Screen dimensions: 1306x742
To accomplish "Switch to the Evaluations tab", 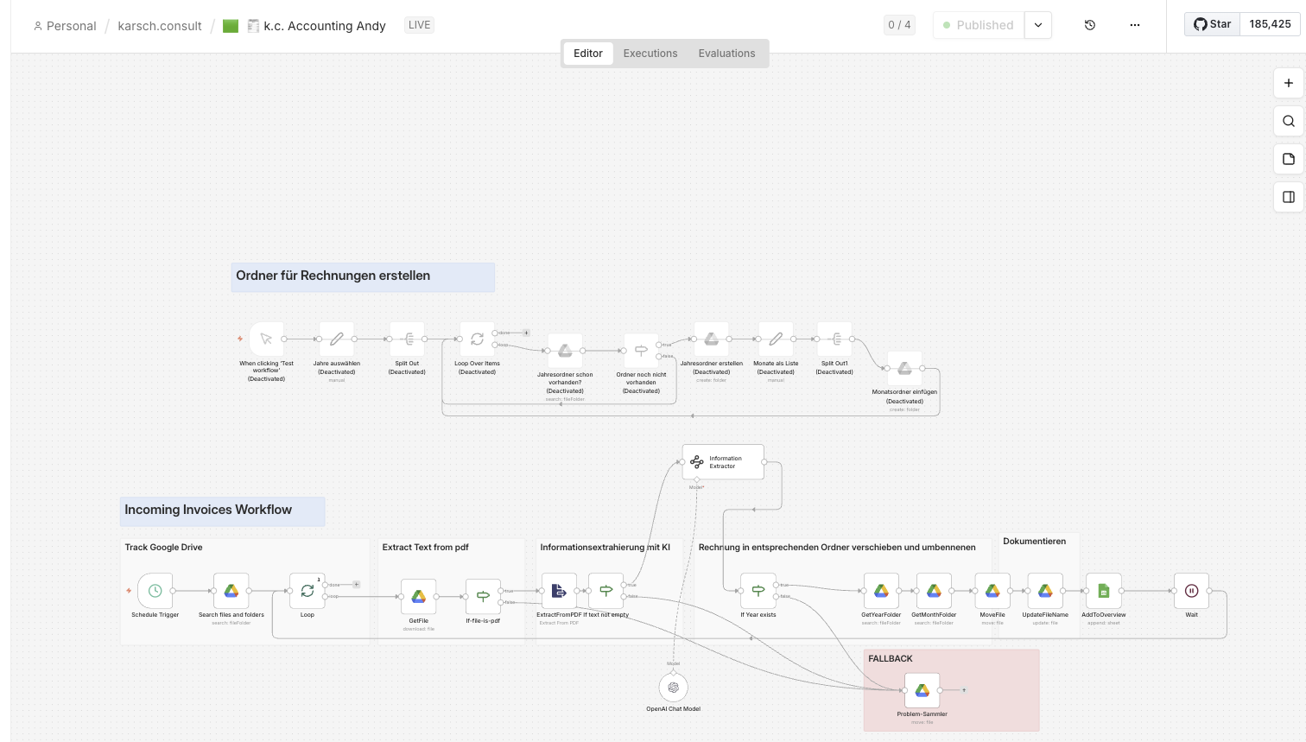I will coord(726,53).
